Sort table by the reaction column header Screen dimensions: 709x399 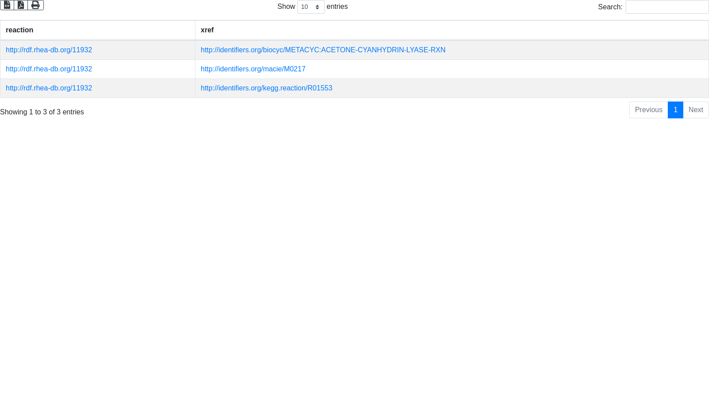[x=19, y=30]
